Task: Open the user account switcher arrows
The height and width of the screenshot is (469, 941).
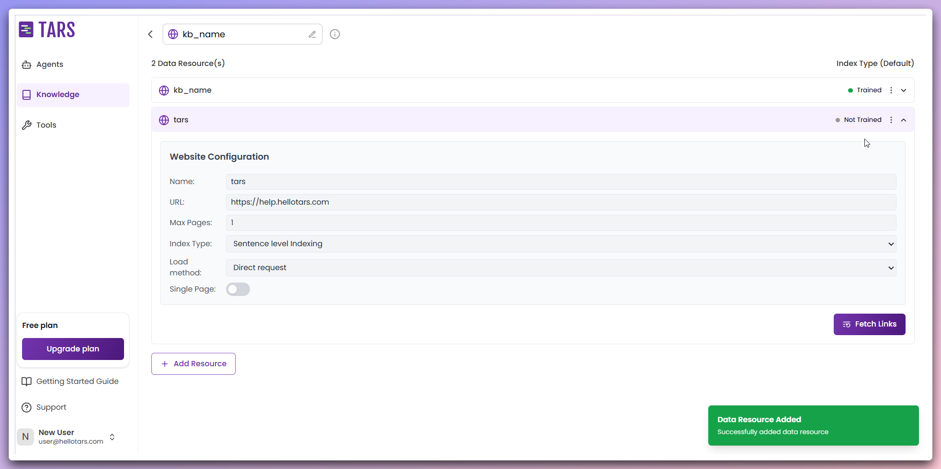Action: pos(112,437)
